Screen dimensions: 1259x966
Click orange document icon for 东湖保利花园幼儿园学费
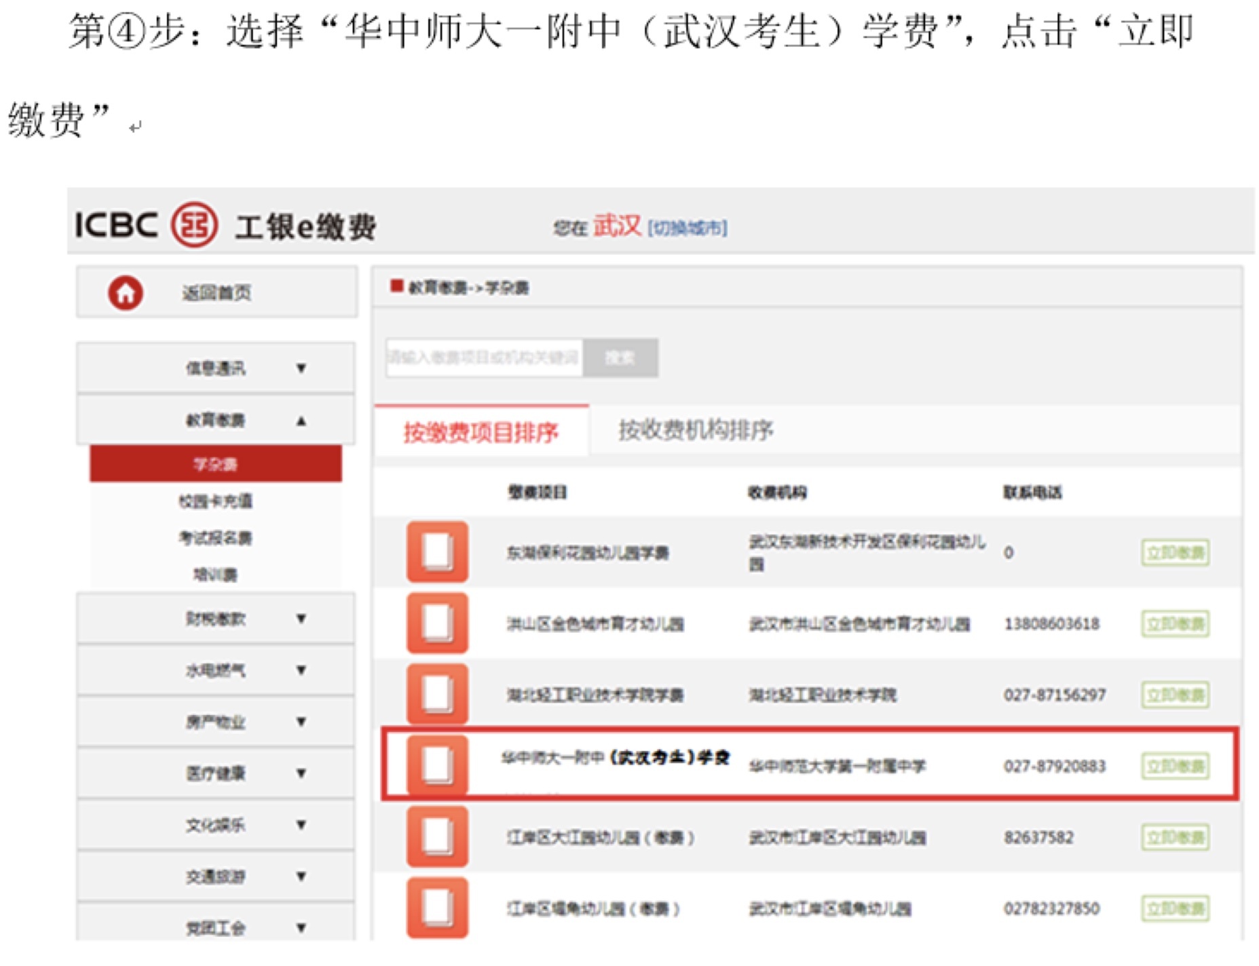437,552
